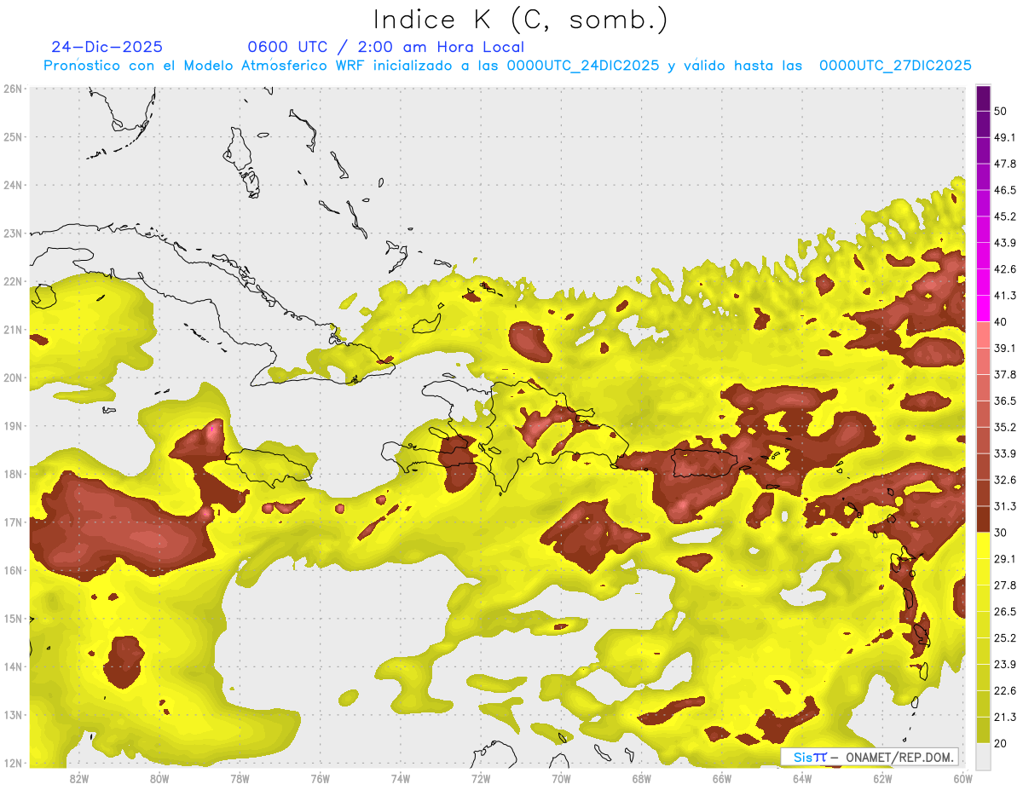Click the '22.6' color scale value
Image resolution: width=1023 pixels, height=790 pixels.
click(x=1005, y=691)
